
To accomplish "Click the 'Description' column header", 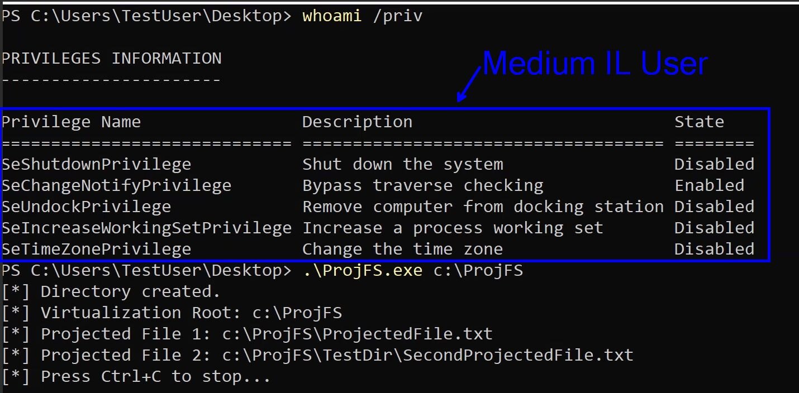I will (x=357, y=122).
